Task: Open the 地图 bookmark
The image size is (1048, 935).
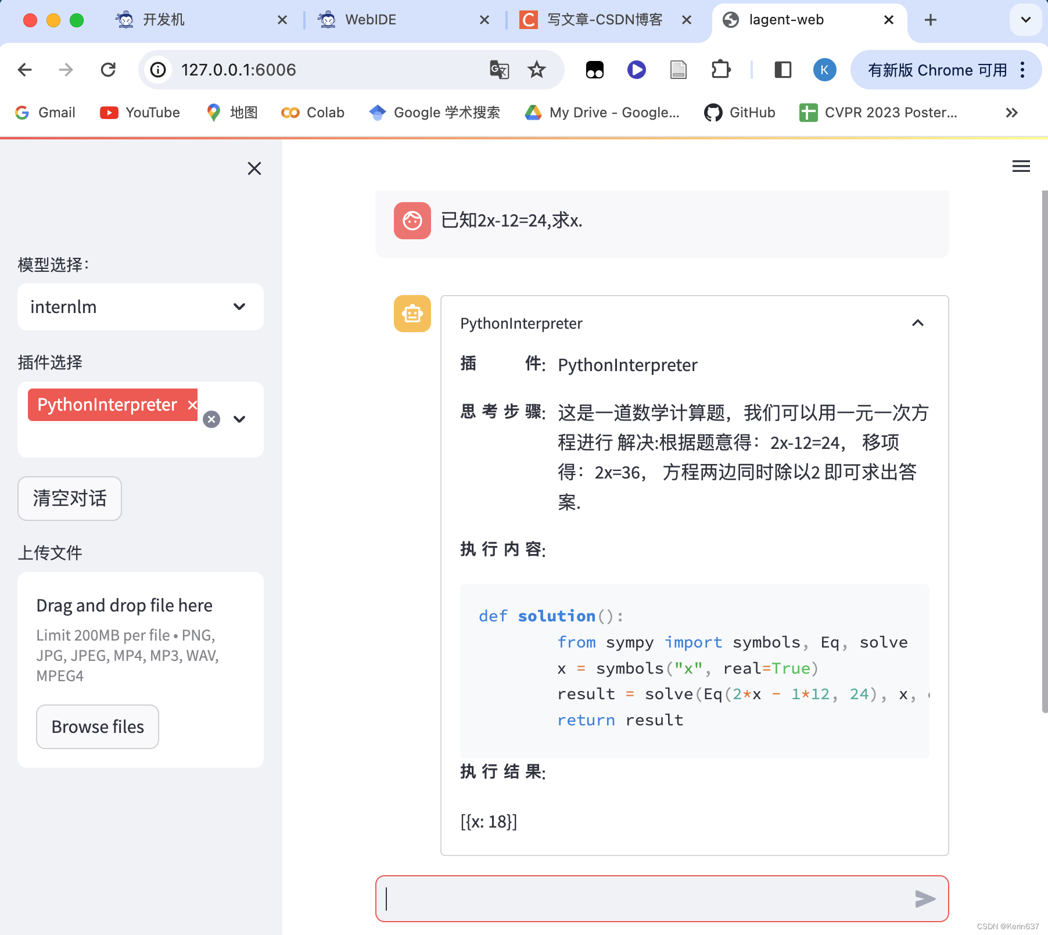Action: click(232, 113)
